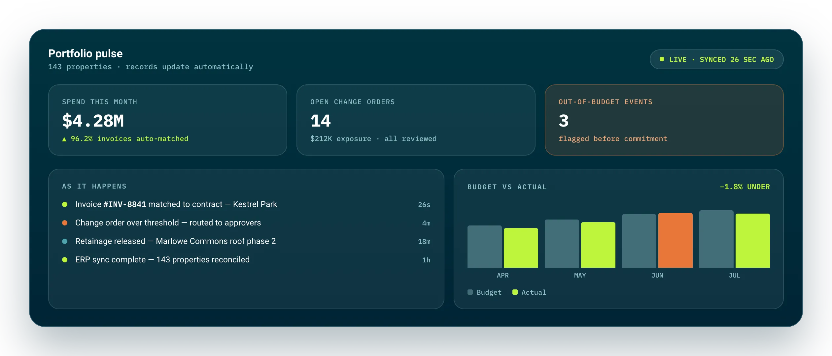
Task: Select the May budget bar
Action: 562,244
